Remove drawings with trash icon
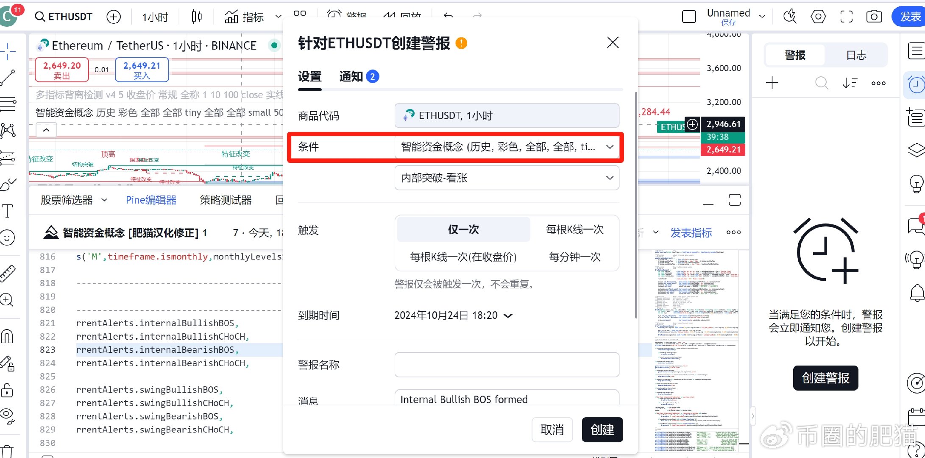 7,451
